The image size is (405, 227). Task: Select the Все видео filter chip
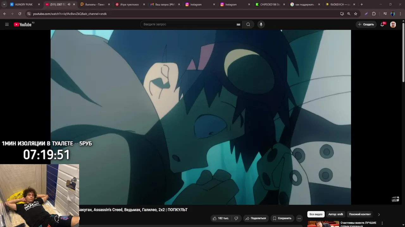coord(316,214)
